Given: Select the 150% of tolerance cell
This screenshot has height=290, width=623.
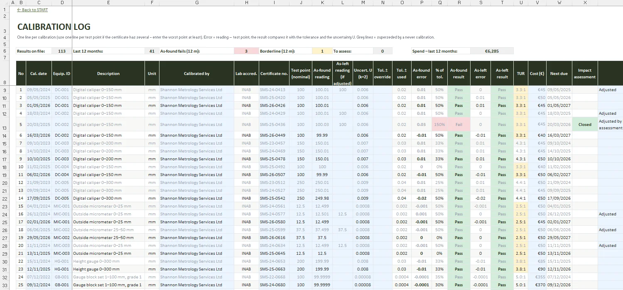Looking at the screenshot, I should [x=440, y=124].
